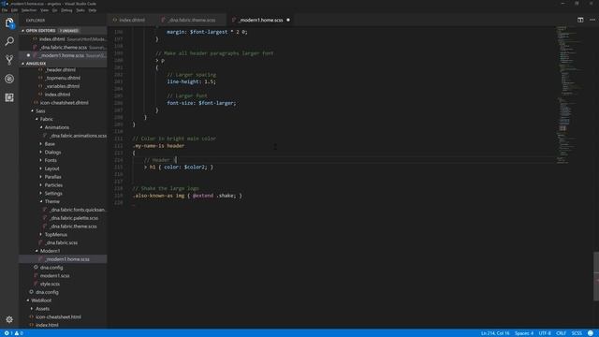This screenshot has width=599, height=337.
Task: Open _dna.fabric.theme.scss in Open Editors list
Action: click(63, 48)
